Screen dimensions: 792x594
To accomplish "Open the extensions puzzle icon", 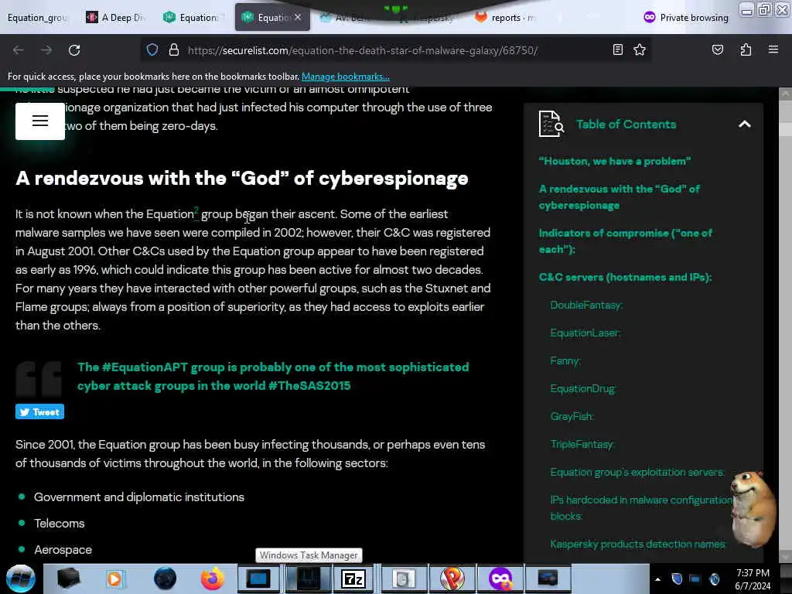I will [x=746, y=49].
